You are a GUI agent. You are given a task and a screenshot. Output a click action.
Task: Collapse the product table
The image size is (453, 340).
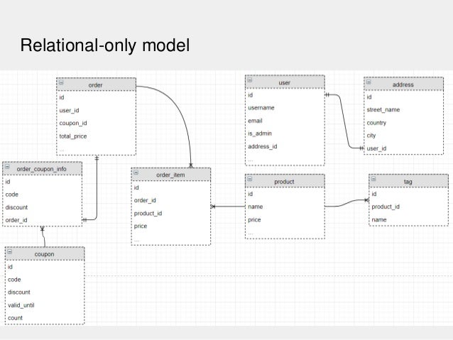tap(250, 179)
